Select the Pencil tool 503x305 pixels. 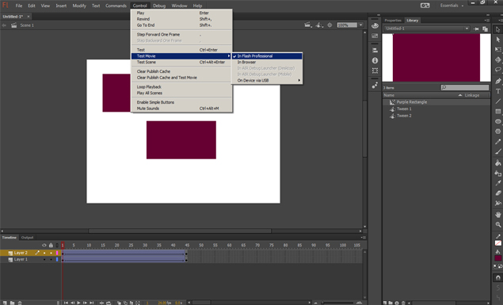[498, 142]
